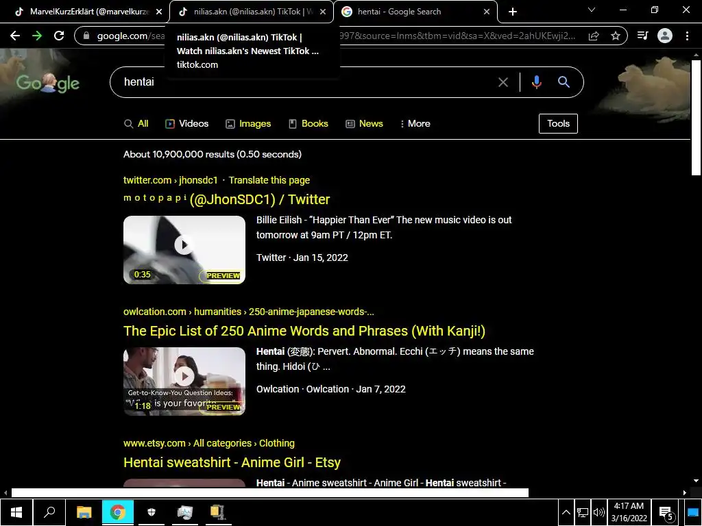This screenshot has height=526, width=702.
Task: Click the Owlcation · Jan 7, 2022 source text
Action: pos(331,389)
